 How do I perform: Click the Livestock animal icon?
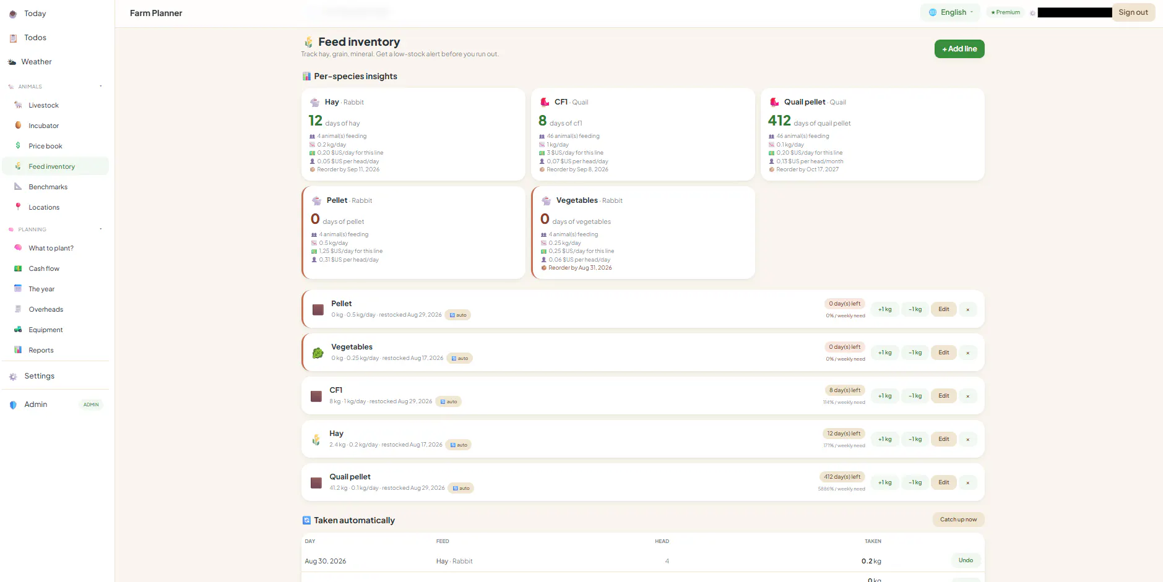tap(18, 105)
